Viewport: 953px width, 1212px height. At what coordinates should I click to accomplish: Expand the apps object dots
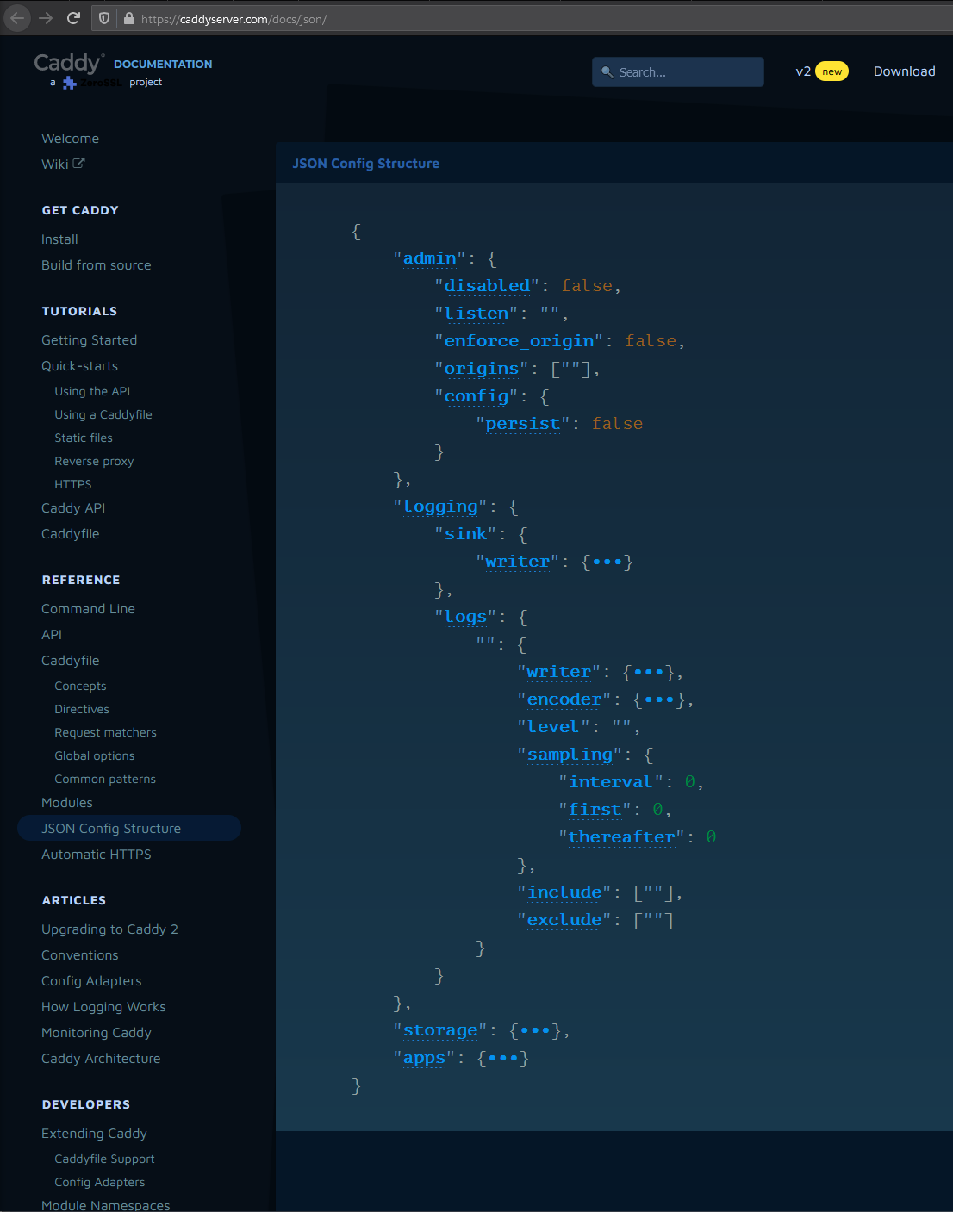pos(505,1057)
